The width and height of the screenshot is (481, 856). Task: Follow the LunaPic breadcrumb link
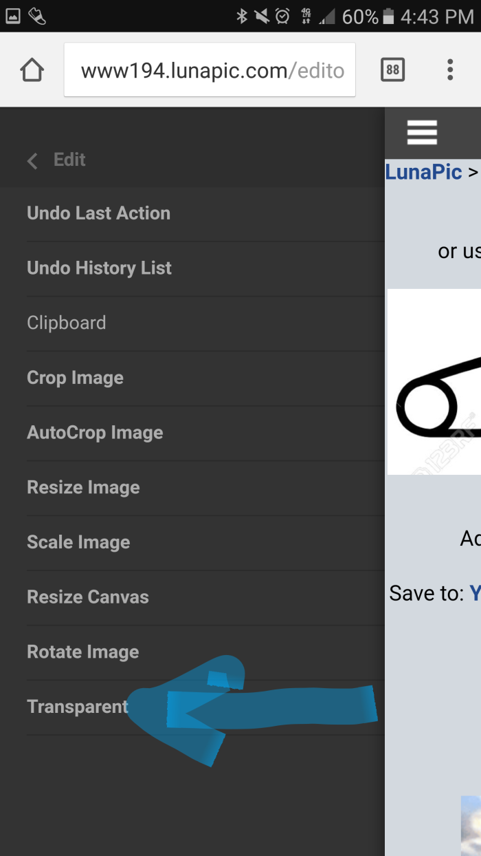point(423,172)
